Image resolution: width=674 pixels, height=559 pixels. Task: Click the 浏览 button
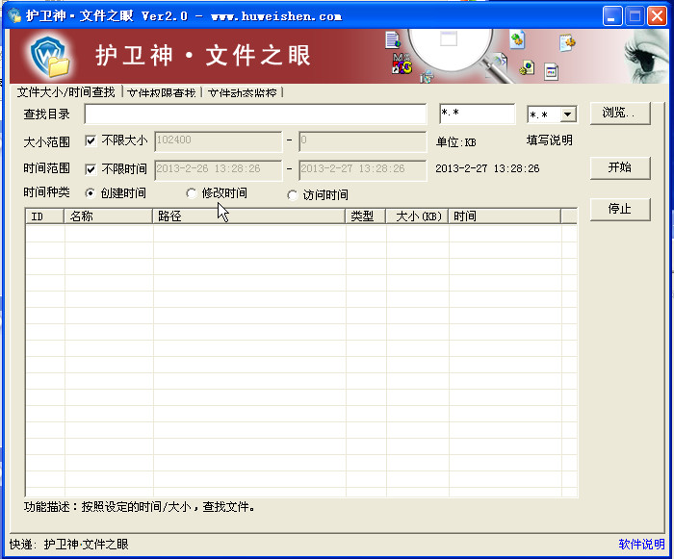(x=620, y=113)
